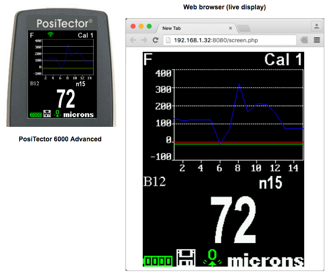Screen dimensions: 329x278
Task: Reload the page with refresh icon
Action: [155, 40]
